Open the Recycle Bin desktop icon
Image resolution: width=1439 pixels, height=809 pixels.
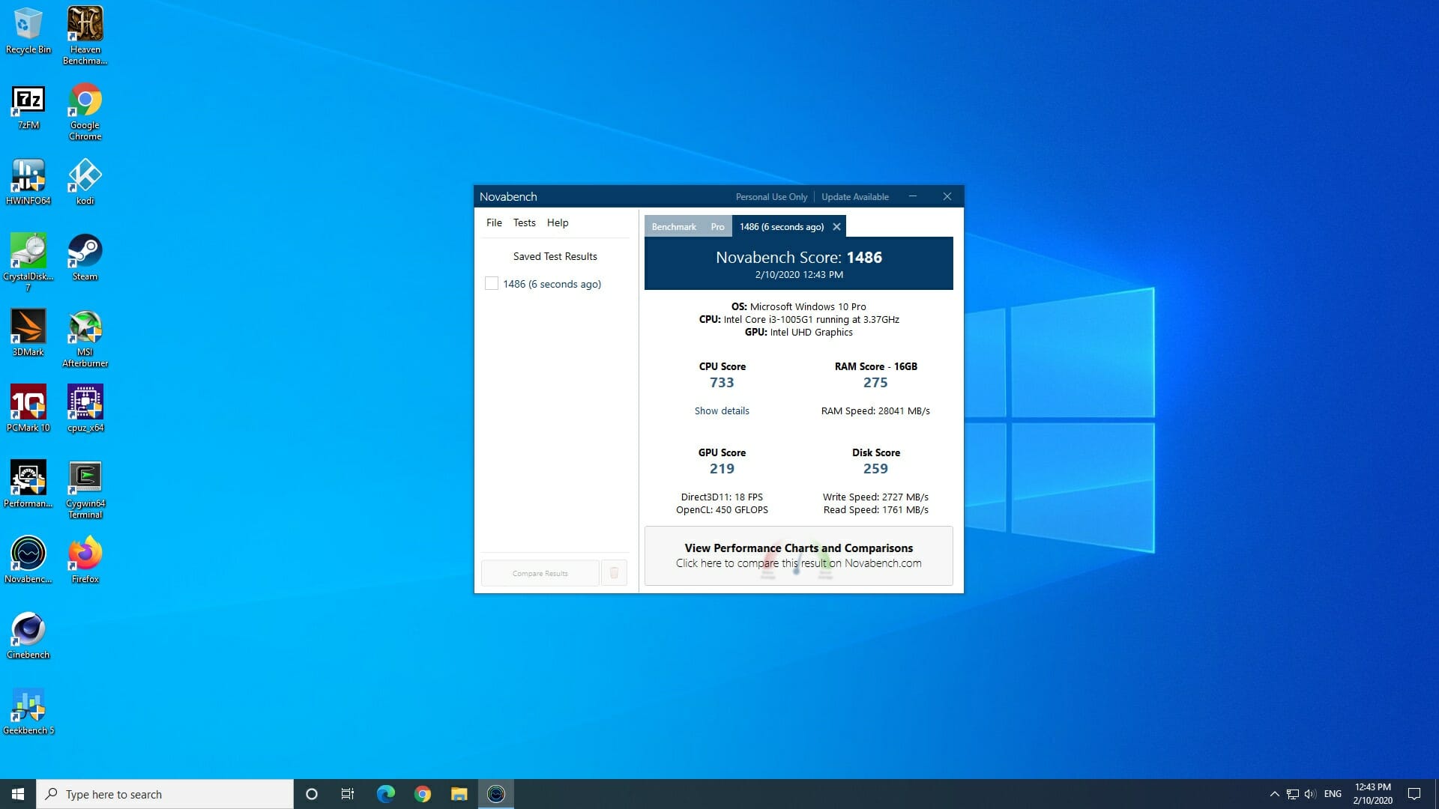pyautogui.click(x=28, y=30)
